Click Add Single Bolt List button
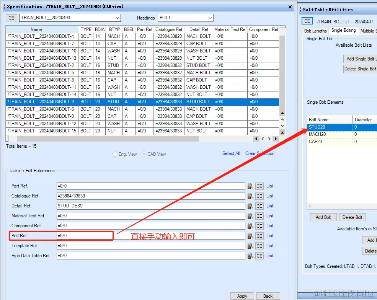This screenshot has width=377, height=300. [360, 59]
